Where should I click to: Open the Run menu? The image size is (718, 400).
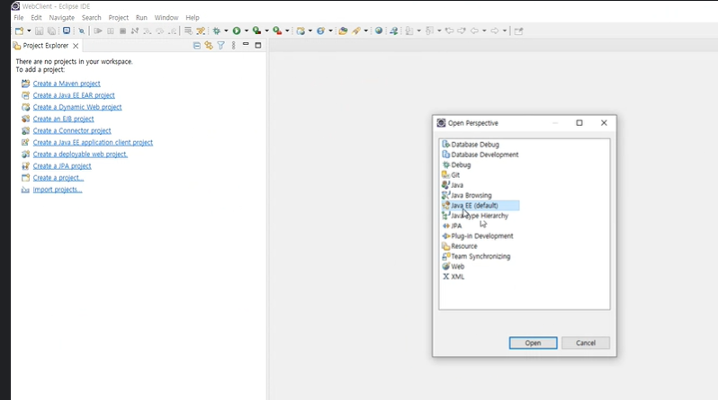click(141, 17)
